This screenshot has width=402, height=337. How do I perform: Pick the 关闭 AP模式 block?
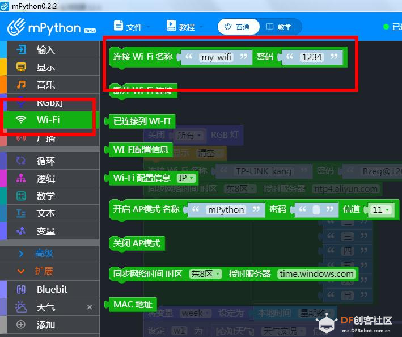click(x=137, y=243)
